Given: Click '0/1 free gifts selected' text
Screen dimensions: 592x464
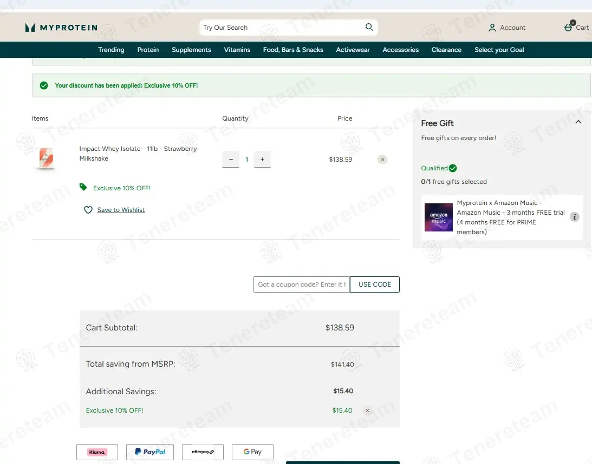Looking at the screenshot, I should pos(454,182).
